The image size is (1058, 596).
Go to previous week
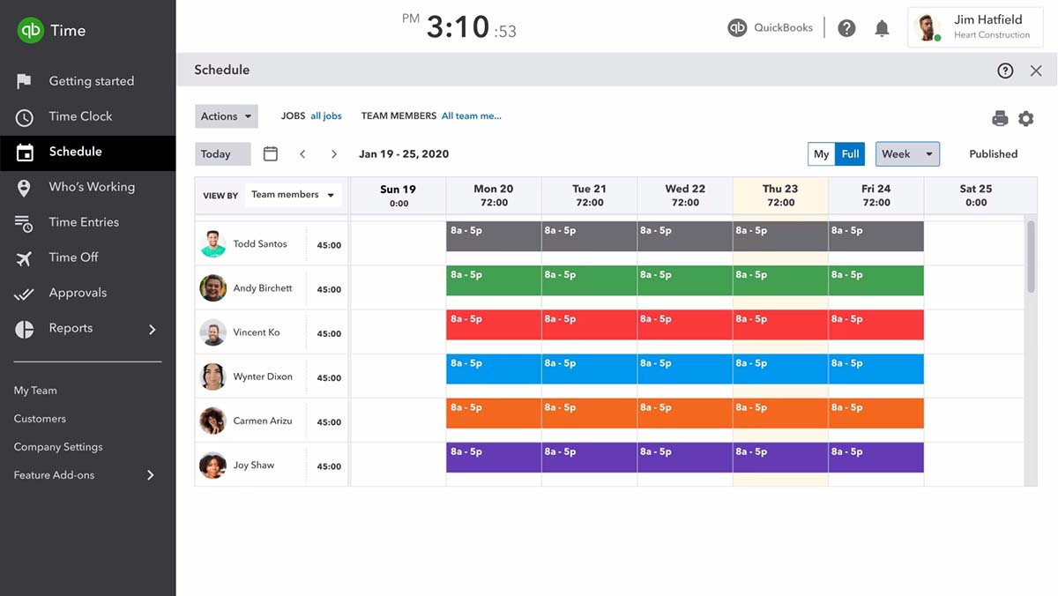pyautogui.click(x=302, y=153)
